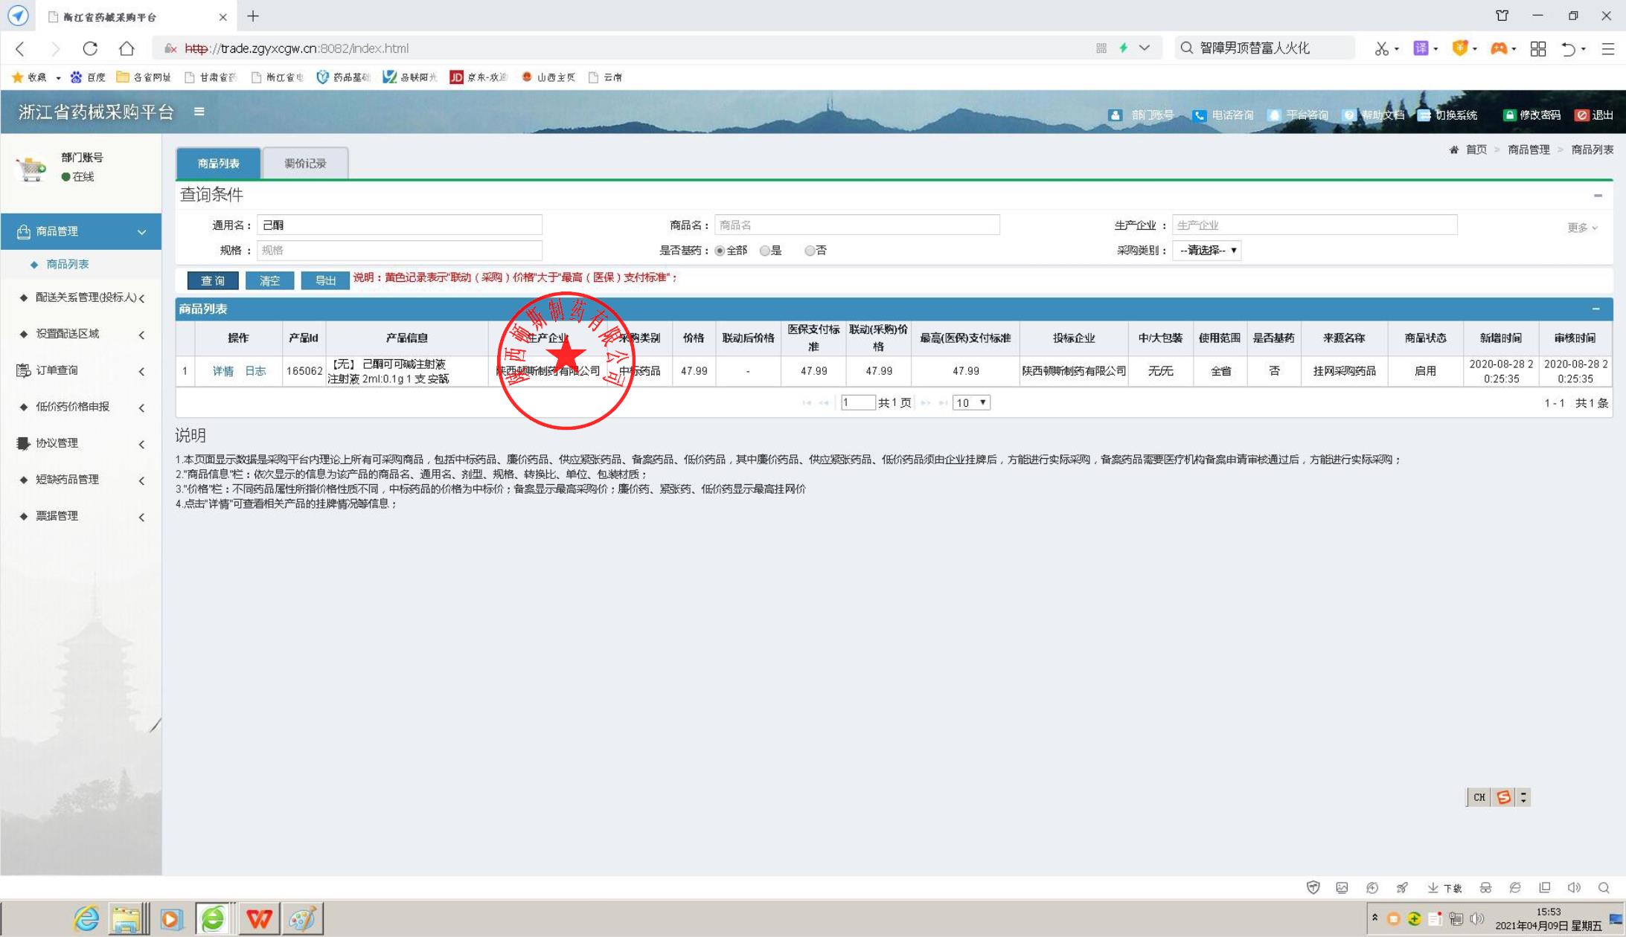Click 退出 to log out
This screenshot has width=1626, height=937.
pyautogui.click(x=1593, y=115)
